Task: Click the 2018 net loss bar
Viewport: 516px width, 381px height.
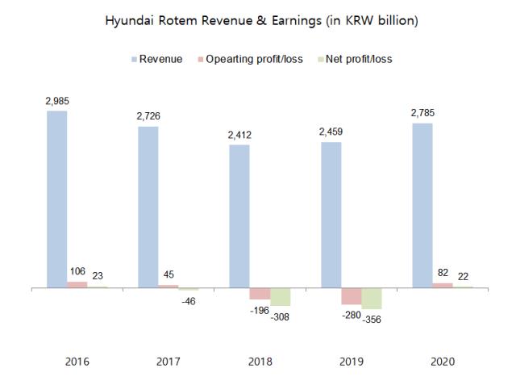Action: pyautogui.click(x=281, y=297)
